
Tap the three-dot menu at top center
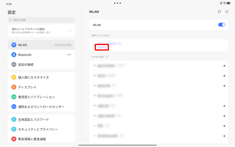point(117,3)
